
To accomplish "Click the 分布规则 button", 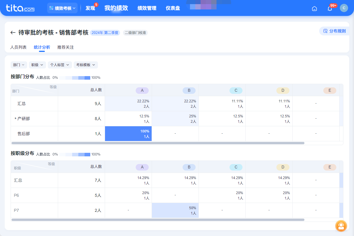I will click(335, 31).
